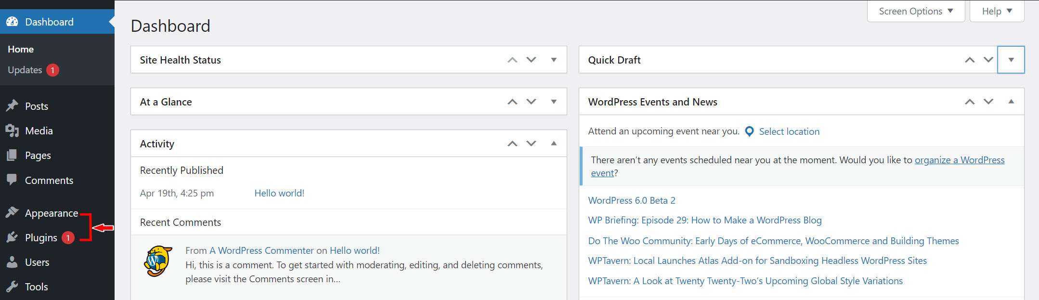Open WPTavern Local Launches Atlas Add-on link
The image size is (1039, 300).
coord(757,261)
